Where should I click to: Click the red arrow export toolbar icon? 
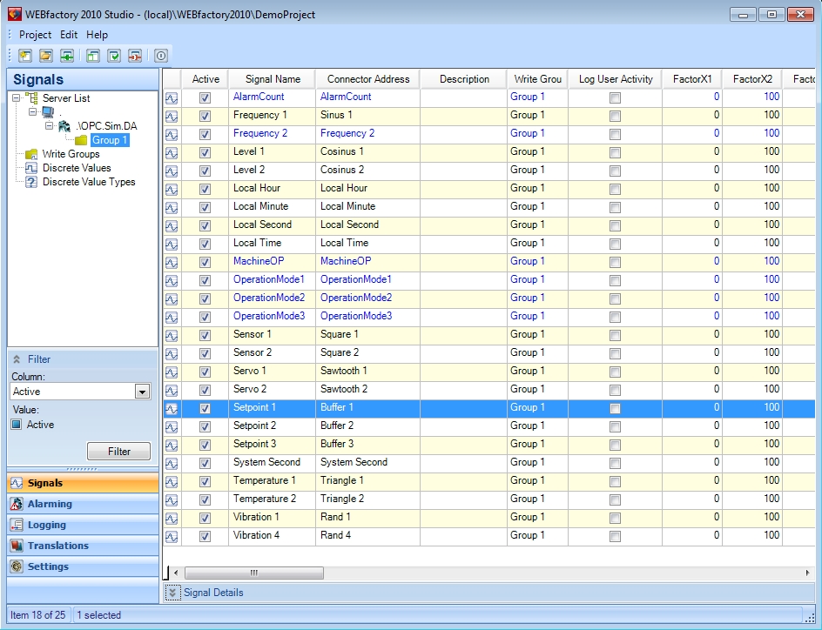pos(135,56)
